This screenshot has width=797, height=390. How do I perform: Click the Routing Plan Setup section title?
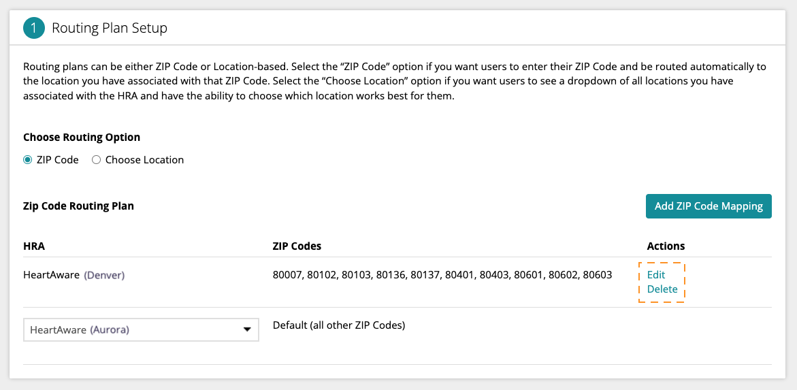click(x=110, y=27)
